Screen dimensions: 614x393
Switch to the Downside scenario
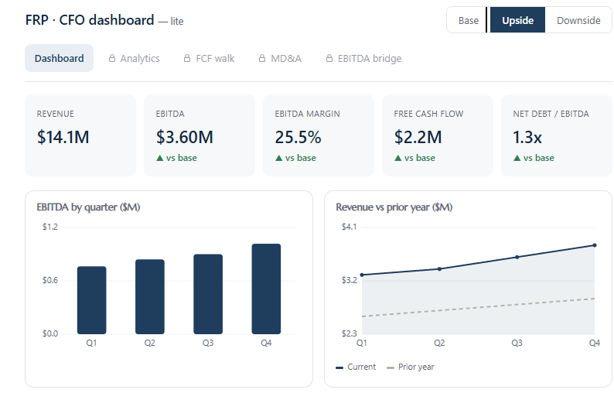578,20
